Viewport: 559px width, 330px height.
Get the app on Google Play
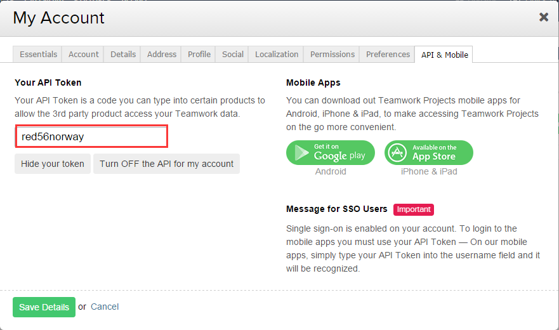point(331,153)
